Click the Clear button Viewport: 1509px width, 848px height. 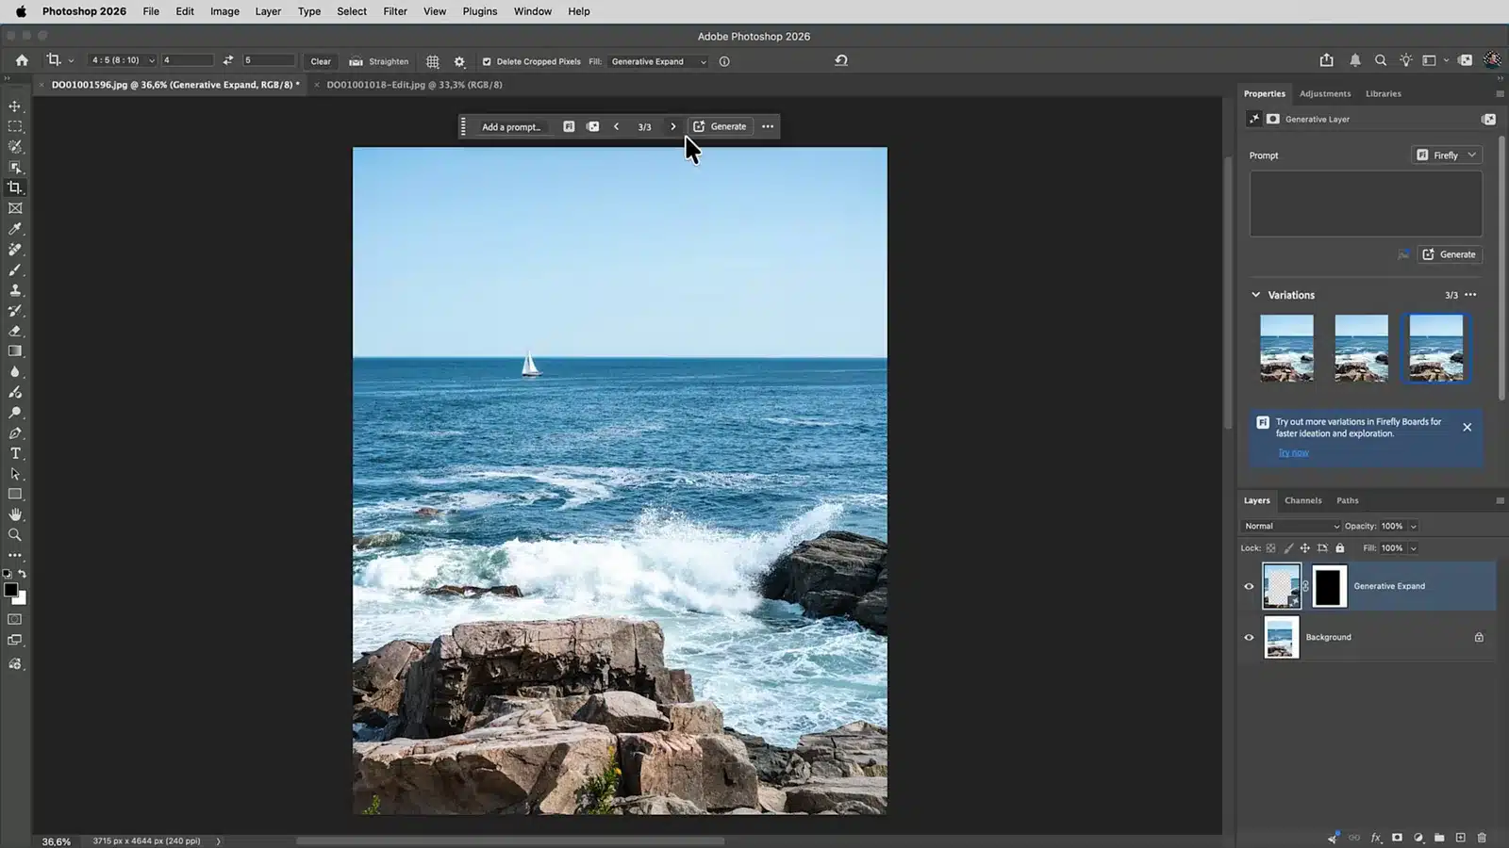point(321,61)
